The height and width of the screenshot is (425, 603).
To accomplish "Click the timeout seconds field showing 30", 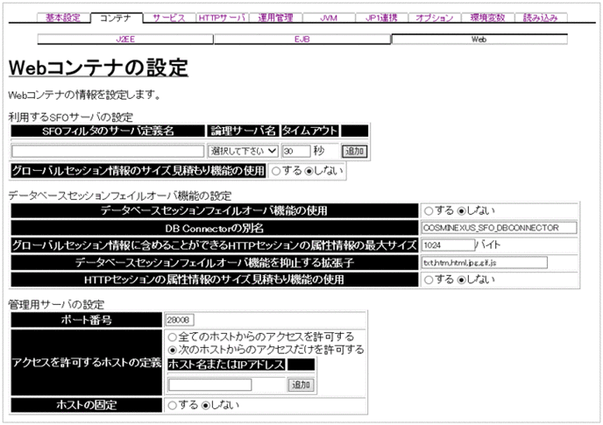I will click(296, 151).
